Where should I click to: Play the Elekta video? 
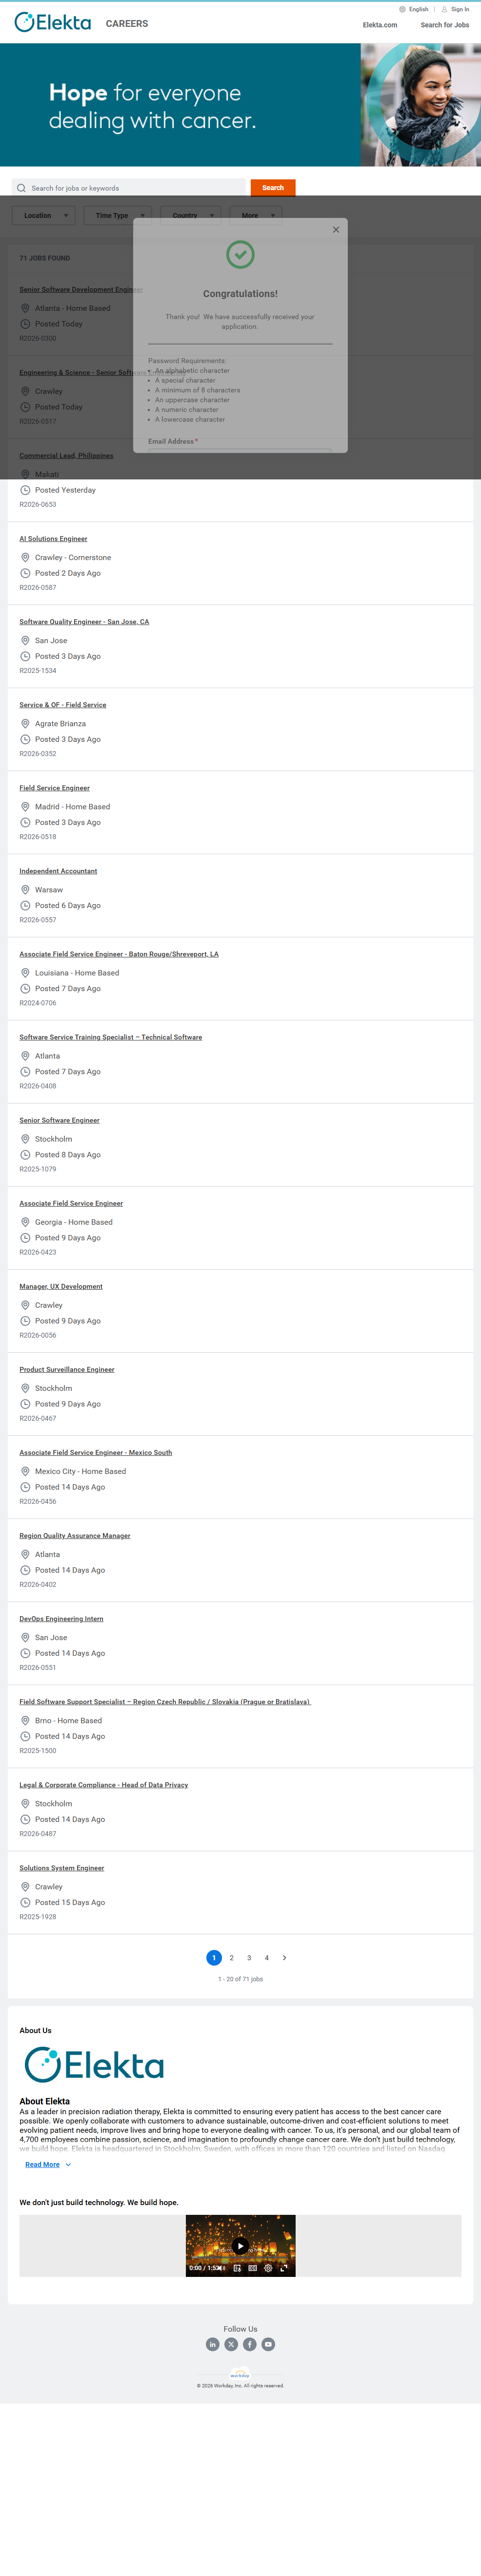(240, 2246)
